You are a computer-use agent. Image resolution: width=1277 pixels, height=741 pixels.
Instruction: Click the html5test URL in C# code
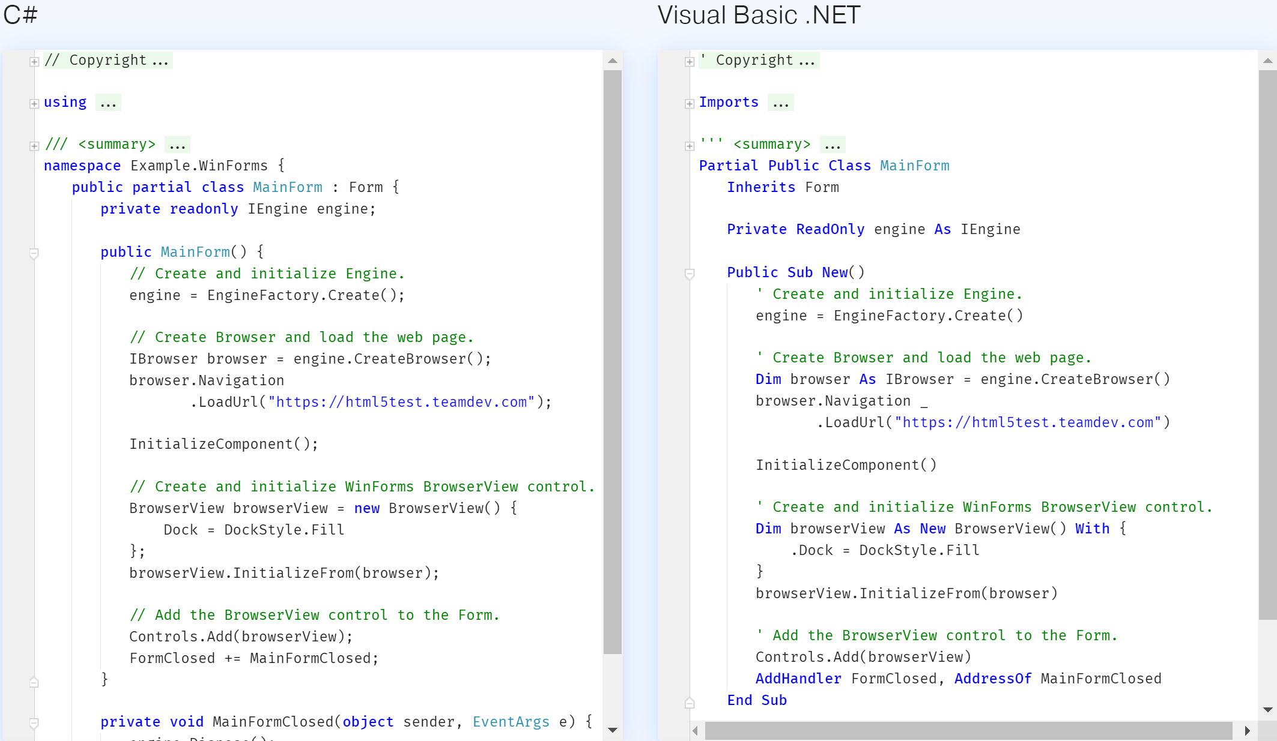401,402
